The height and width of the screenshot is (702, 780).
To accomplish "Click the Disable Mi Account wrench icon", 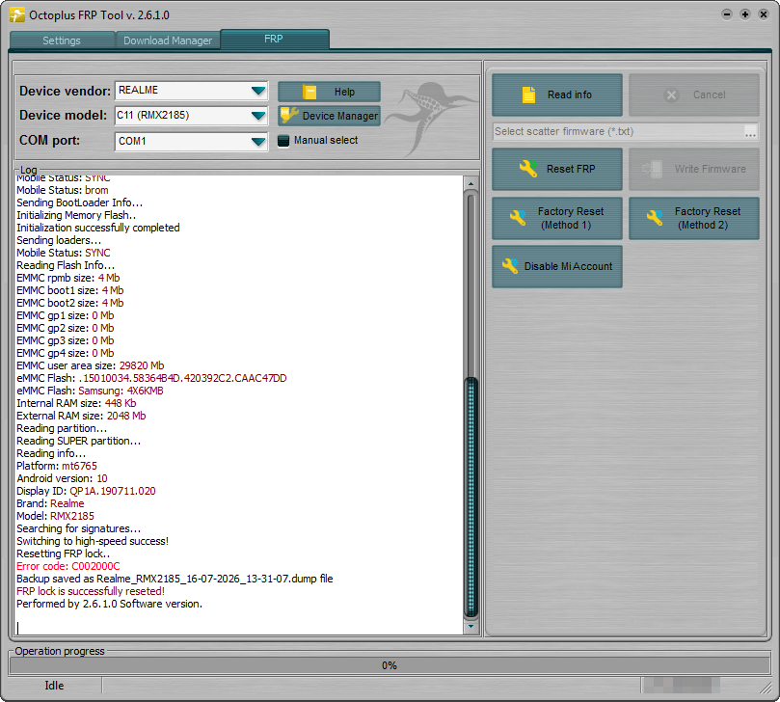I will (x=510, y=266).
